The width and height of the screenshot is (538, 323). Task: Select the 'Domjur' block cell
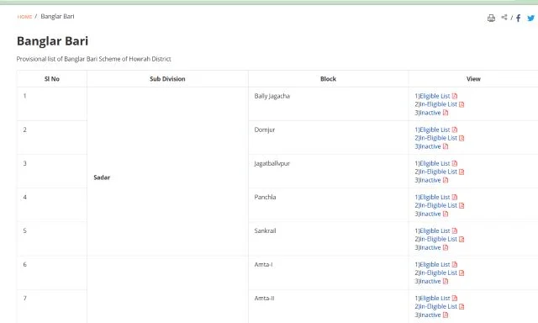click(x=329, y=137)
